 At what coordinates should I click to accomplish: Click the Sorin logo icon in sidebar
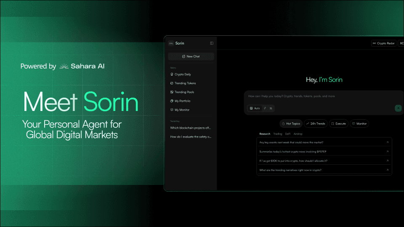coord(171,43)
